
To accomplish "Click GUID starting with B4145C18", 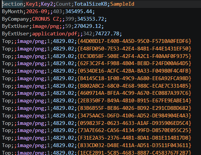I will (134, 78).
